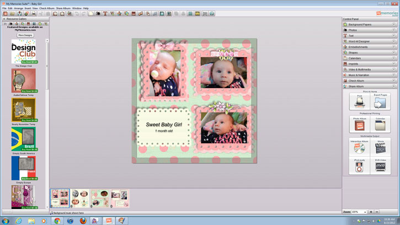Viewport: 400px width, 225px height.
Task: Click Interactive Album disc icon
Action: [359, 147]
